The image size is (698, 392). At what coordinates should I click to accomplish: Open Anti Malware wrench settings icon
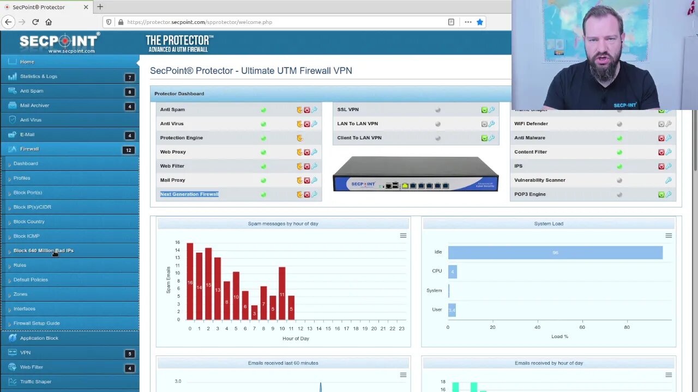[669, 138]
